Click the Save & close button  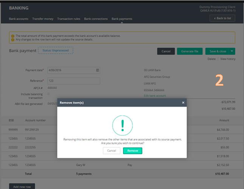coord(218,51)
